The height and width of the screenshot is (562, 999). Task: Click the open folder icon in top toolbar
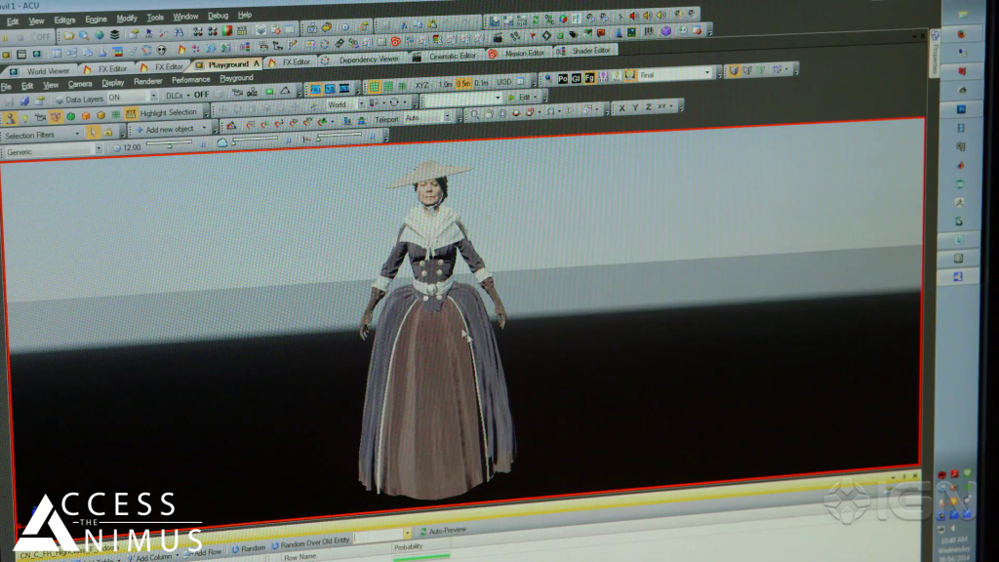[x=68, y=36]
